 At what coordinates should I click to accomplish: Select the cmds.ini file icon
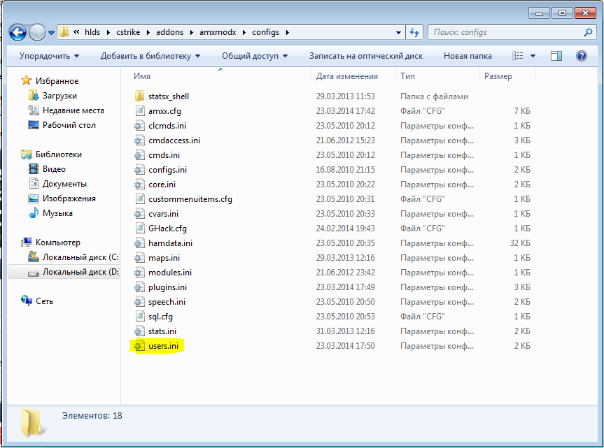139,155
